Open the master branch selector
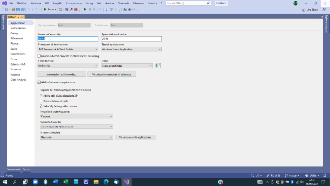The width and height of the screenshot is (330, 186). click(x=292, y=175)
